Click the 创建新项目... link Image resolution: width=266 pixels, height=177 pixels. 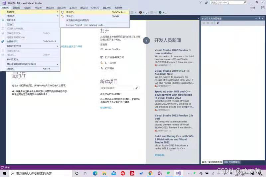106,108
